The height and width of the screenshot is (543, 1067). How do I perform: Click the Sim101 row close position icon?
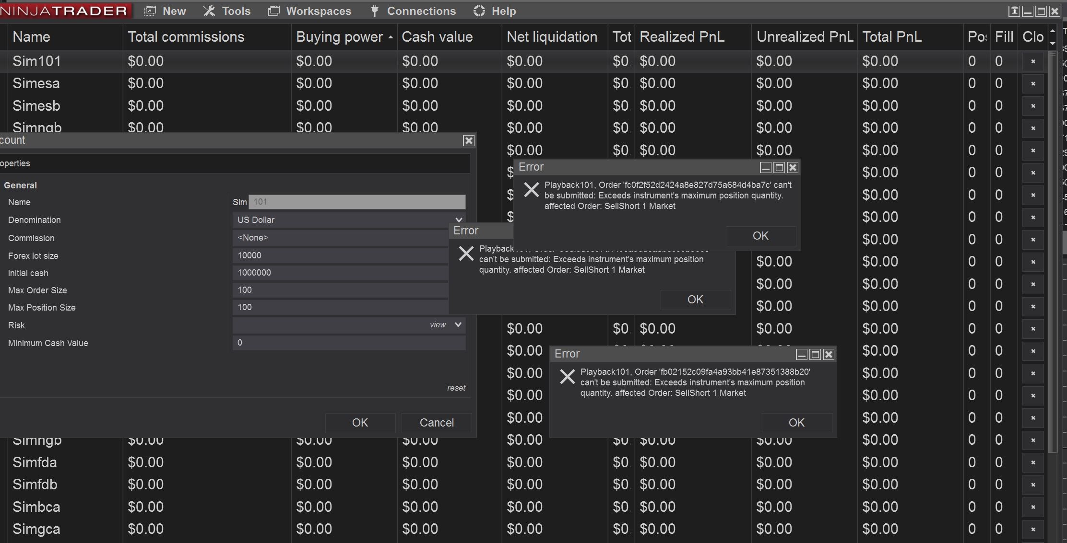click(x=1033, y=61)
